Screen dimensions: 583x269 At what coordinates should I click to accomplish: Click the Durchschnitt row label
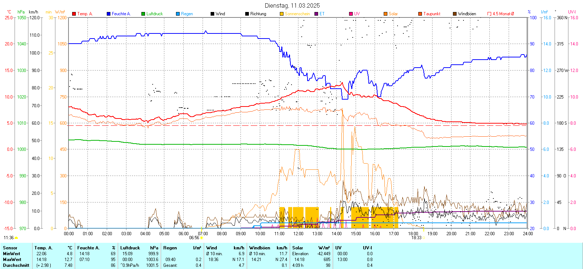(16, 265)
